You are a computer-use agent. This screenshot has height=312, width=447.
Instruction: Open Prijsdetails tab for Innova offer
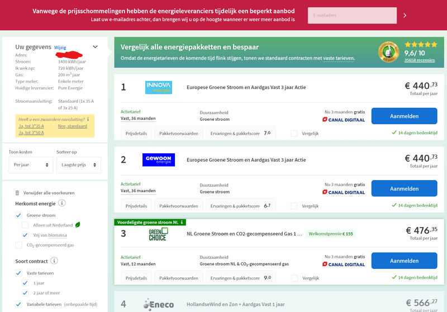tap(136, 133)
